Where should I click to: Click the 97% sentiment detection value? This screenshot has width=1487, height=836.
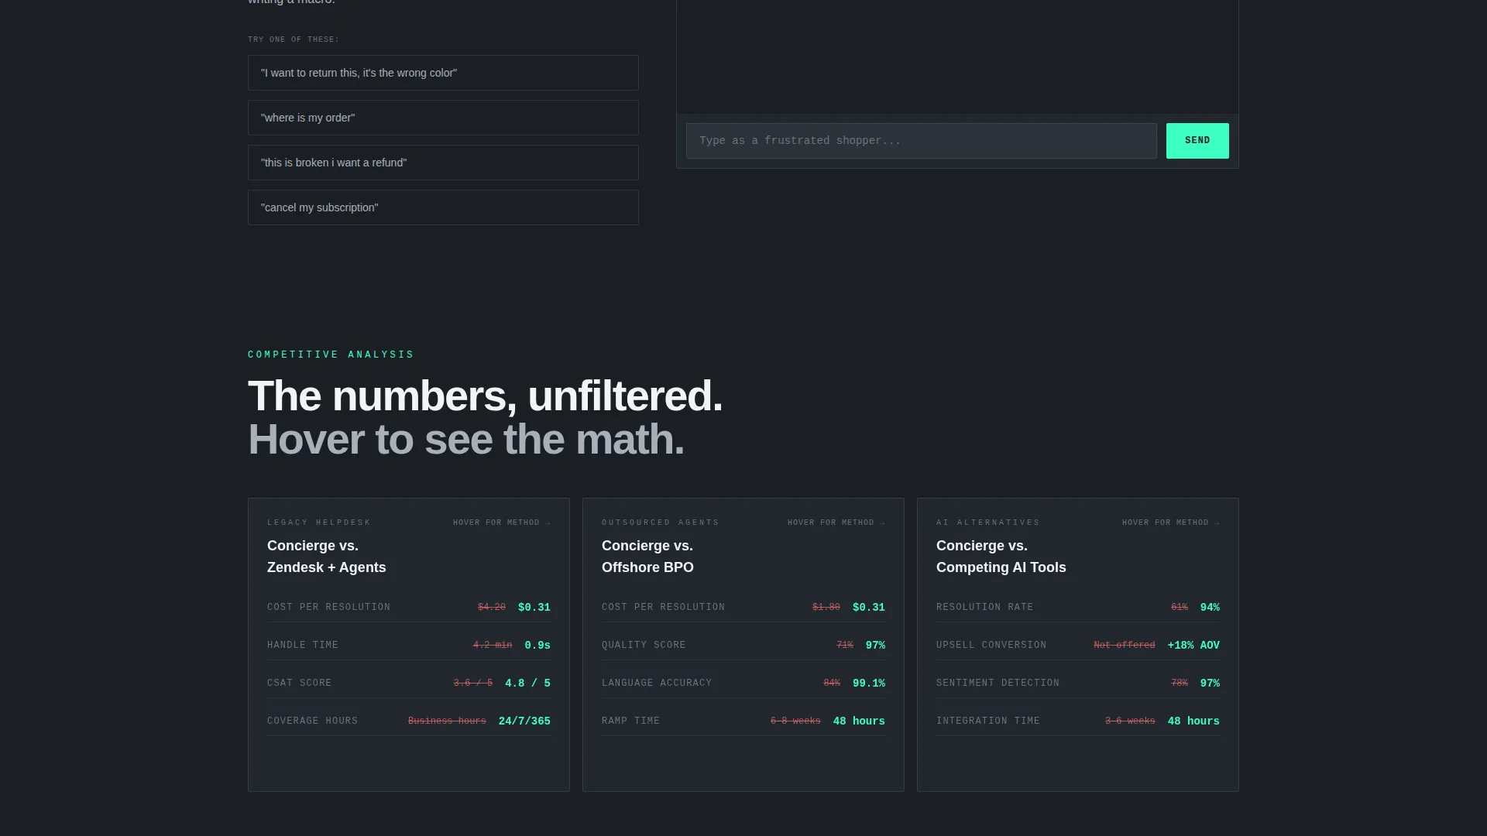pos(1210,684)
